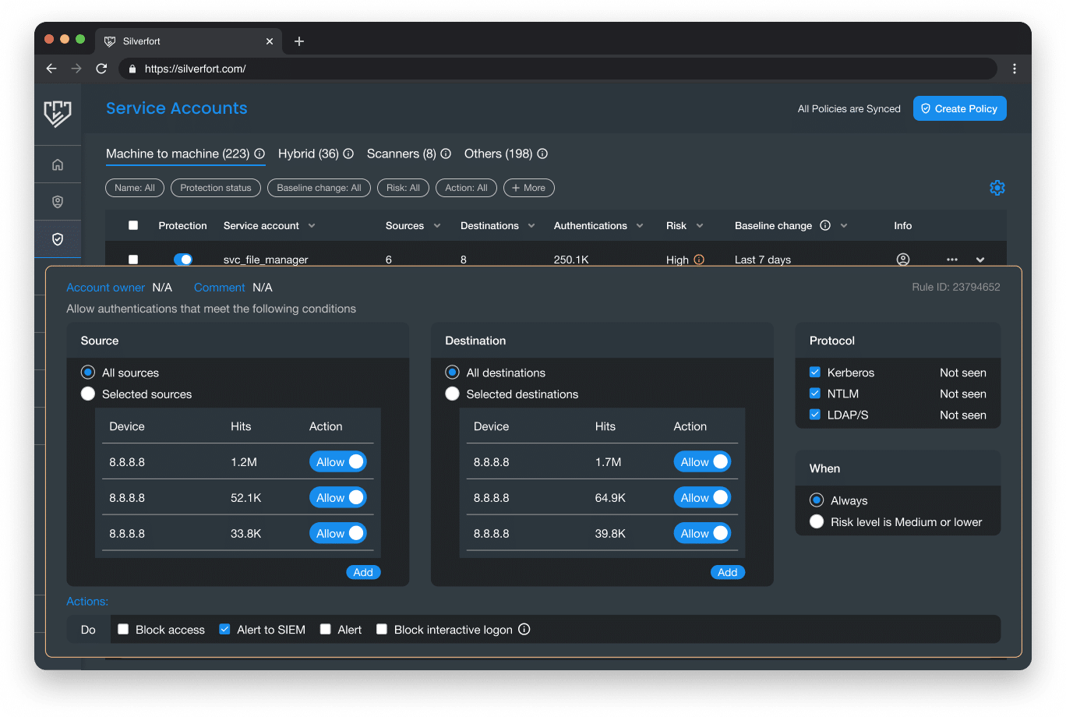Click the Create Policy button
This screenshot has height=717, width=1066.
(960, 108)
